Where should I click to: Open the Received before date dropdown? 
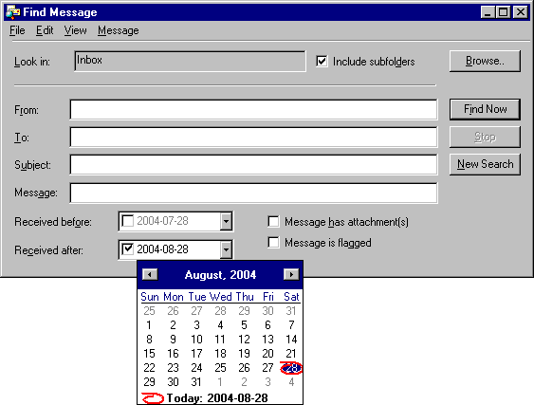click(226, 221)
